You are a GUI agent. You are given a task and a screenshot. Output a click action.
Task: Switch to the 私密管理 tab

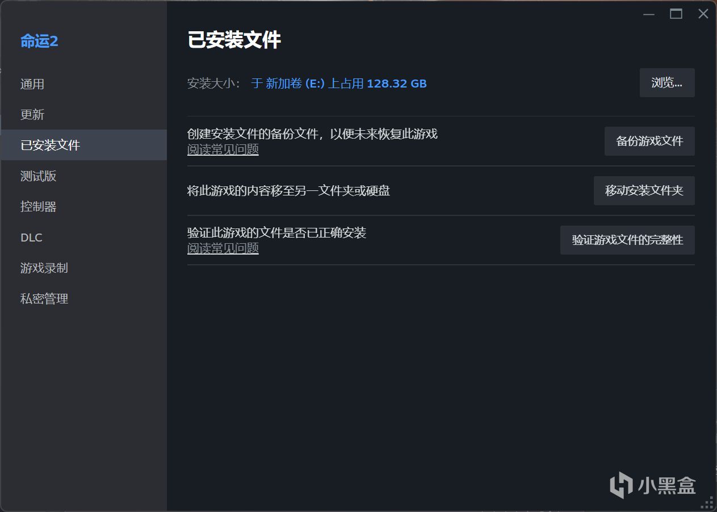[x=44, y=299]
